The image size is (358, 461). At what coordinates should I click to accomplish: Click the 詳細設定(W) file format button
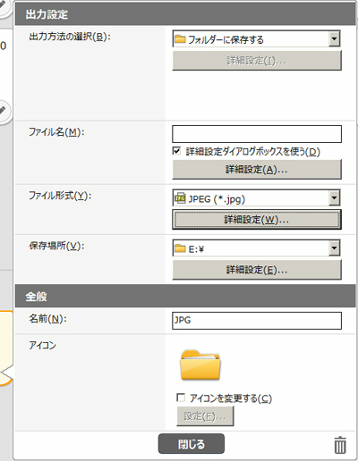[x=257, y=220]
